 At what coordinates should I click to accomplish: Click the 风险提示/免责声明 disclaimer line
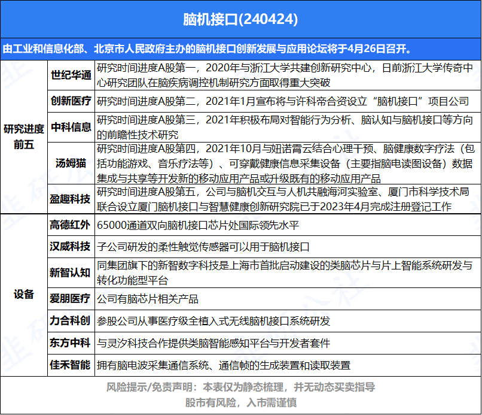point(240,387)
